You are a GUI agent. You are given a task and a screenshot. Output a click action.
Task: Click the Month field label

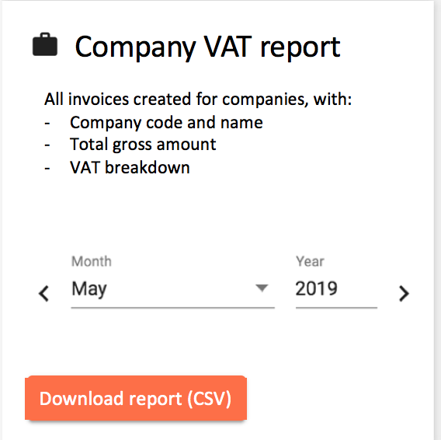coord(92,261)
